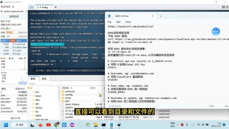229x129 pixels.
Task: Switch FinalShell to grid layout view
Action: coord(223,7)
